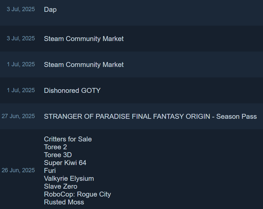Open 1 Jul Steam Community Market transaction

[131, 64]
